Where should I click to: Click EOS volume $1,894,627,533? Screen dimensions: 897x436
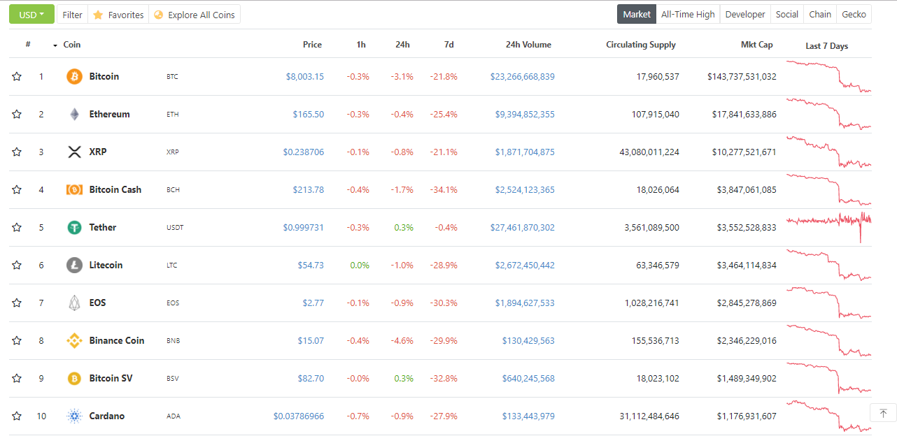[x=525, y=303]
